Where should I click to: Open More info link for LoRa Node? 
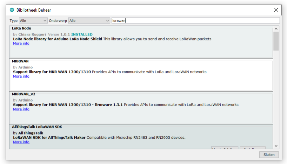[x=21, y=44]
